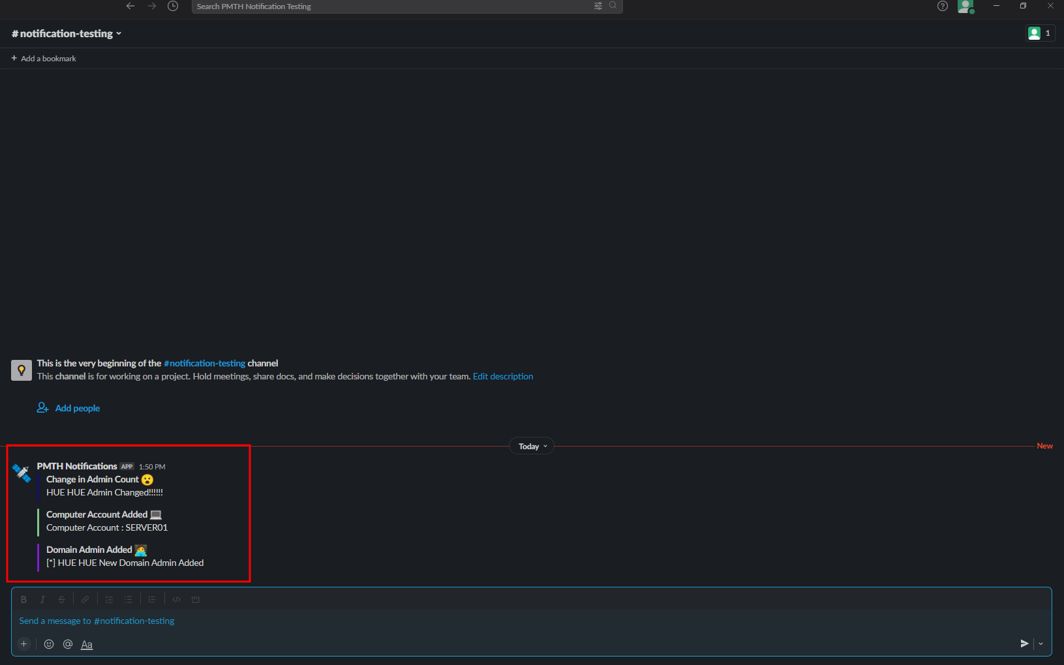Open Edit description link
Screen dimensions: 1064x665
503,376
